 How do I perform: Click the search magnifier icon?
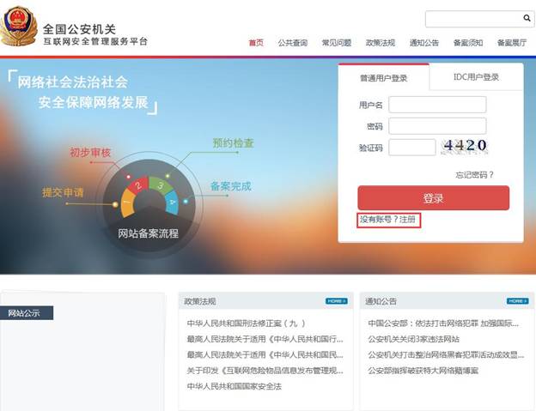[527, 18]
